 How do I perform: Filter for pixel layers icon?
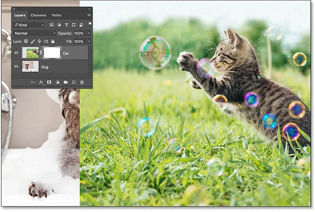coord(52,25)
